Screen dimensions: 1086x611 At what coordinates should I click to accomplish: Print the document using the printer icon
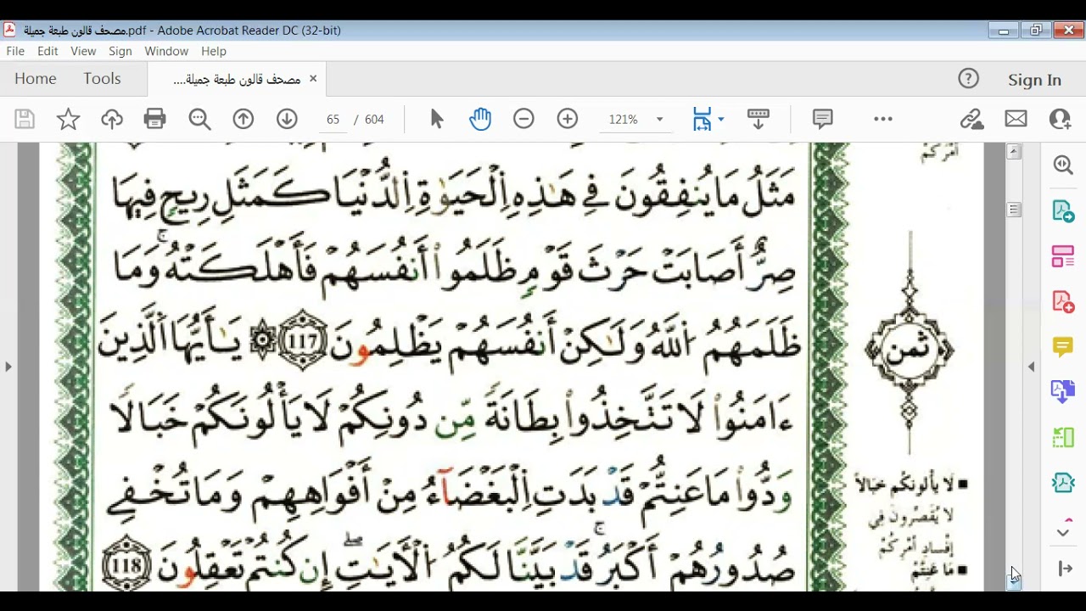coord(155,120)
